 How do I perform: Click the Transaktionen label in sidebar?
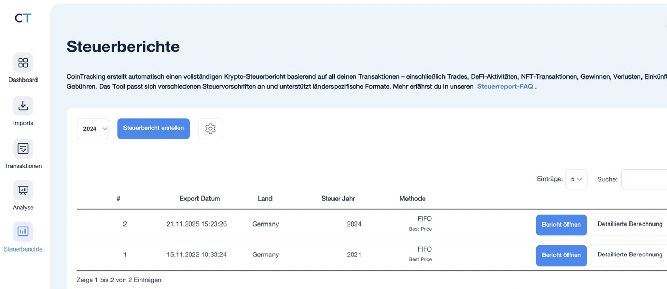[x=23, y=166]
